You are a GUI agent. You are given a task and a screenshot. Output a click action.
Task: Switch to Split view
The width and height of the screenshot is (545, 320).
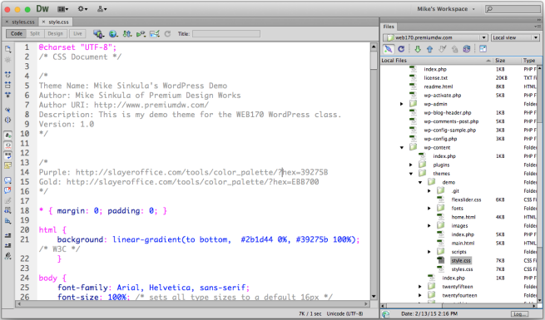(x=35, y=34)
